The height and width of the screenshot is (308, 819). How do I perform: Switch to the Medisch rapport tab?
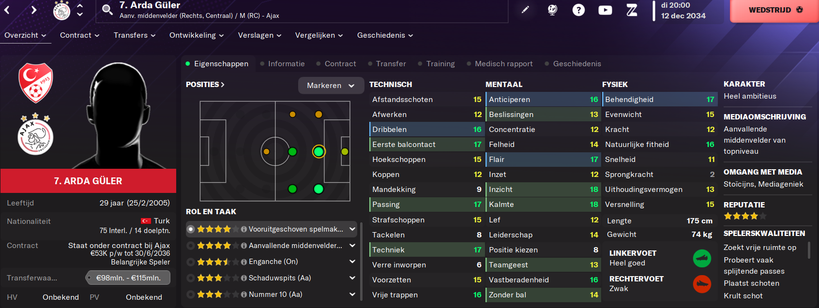click(503, 64)
